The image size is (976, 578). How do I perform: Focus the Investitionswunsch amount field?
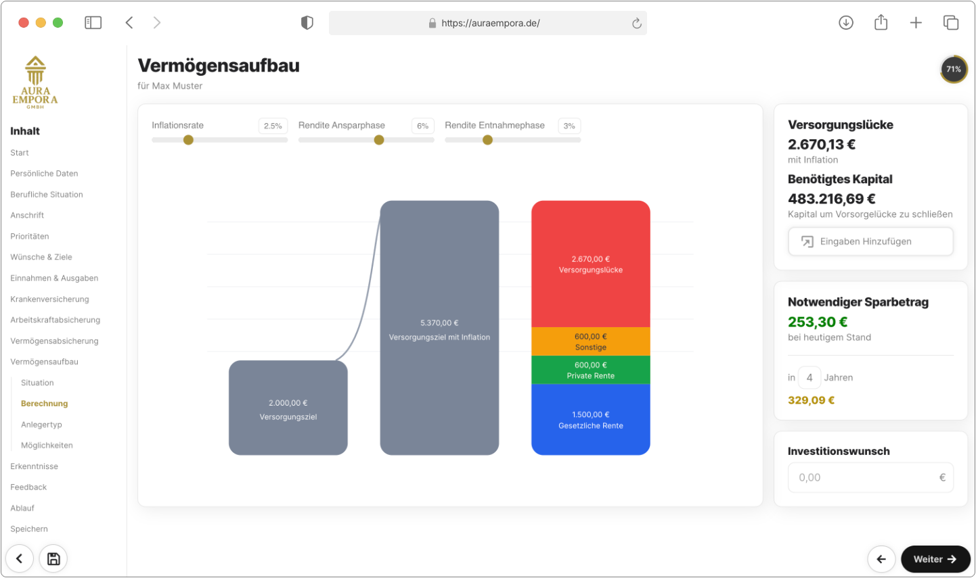click(x=863, y=477)
